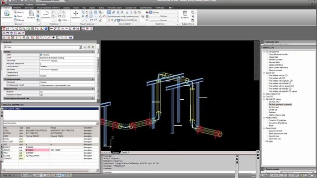
Task: Select 'Usage stats' in the OD tree
Action: (x=273, y=57)
